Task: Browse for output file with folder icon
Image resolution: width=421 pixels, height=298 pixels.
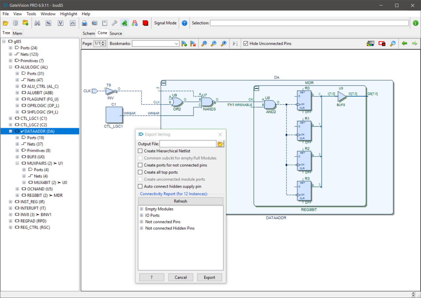Action: tap(220, 144)
